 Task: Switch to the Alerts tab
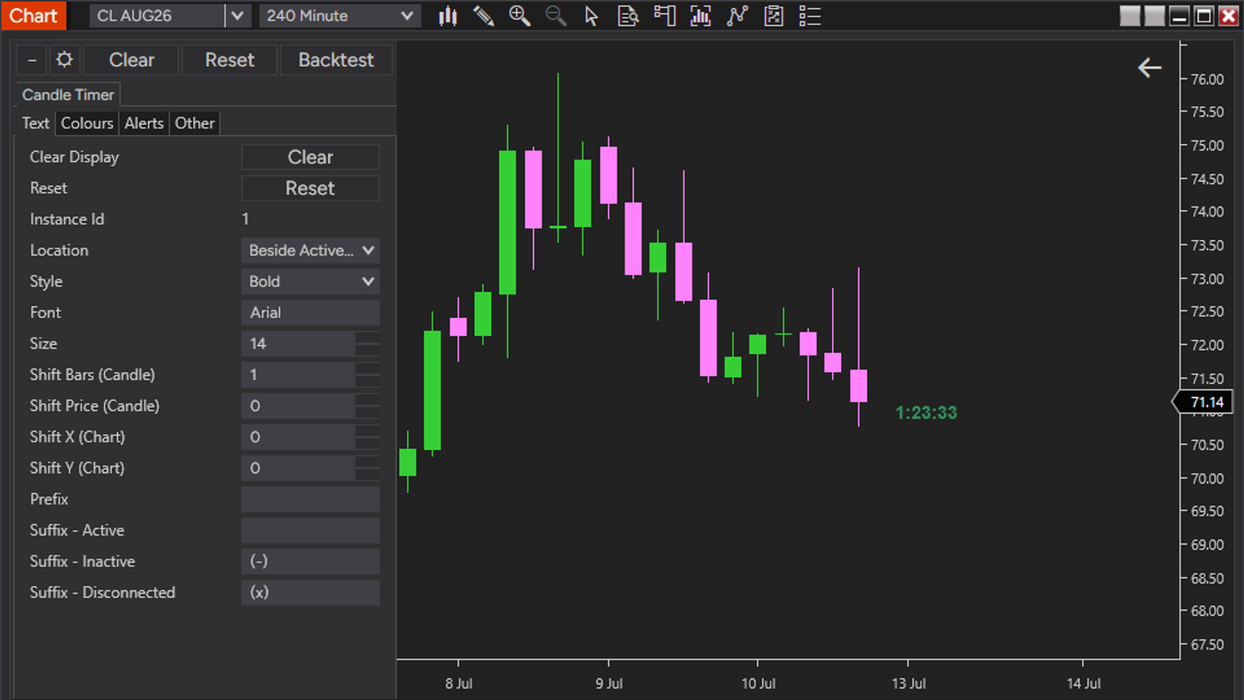click(144, 123)
